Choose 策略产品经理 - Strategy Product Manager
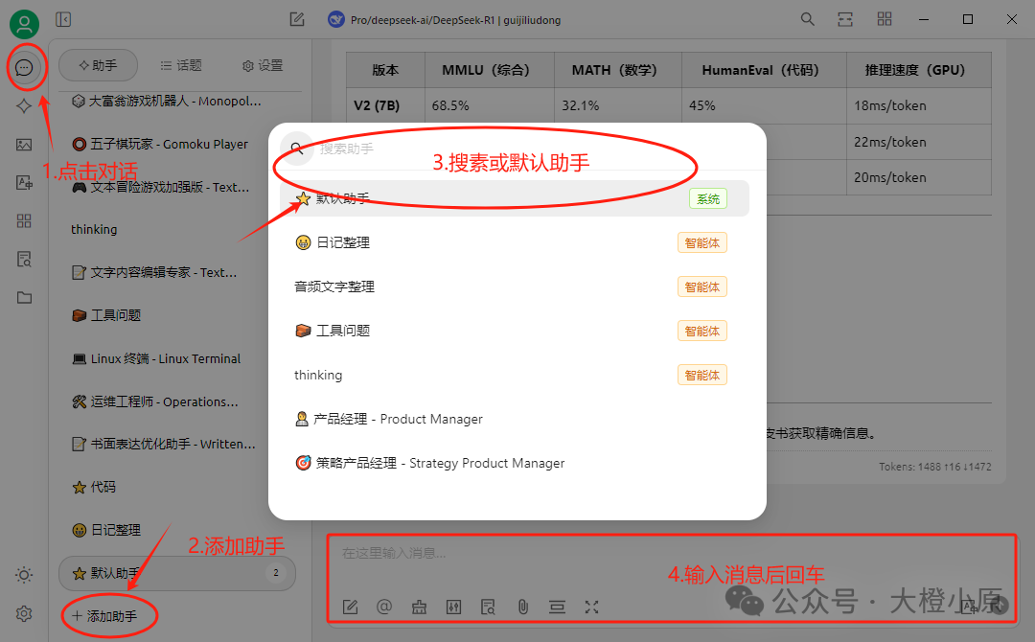 pyautogui.click(x=515, y=463)
